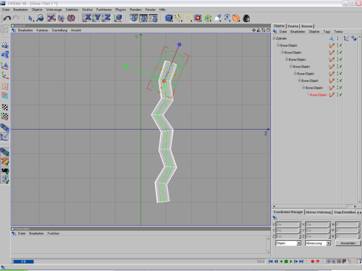
Task: Click the world coordinate system icon
Action: click(x=118, y=18)
